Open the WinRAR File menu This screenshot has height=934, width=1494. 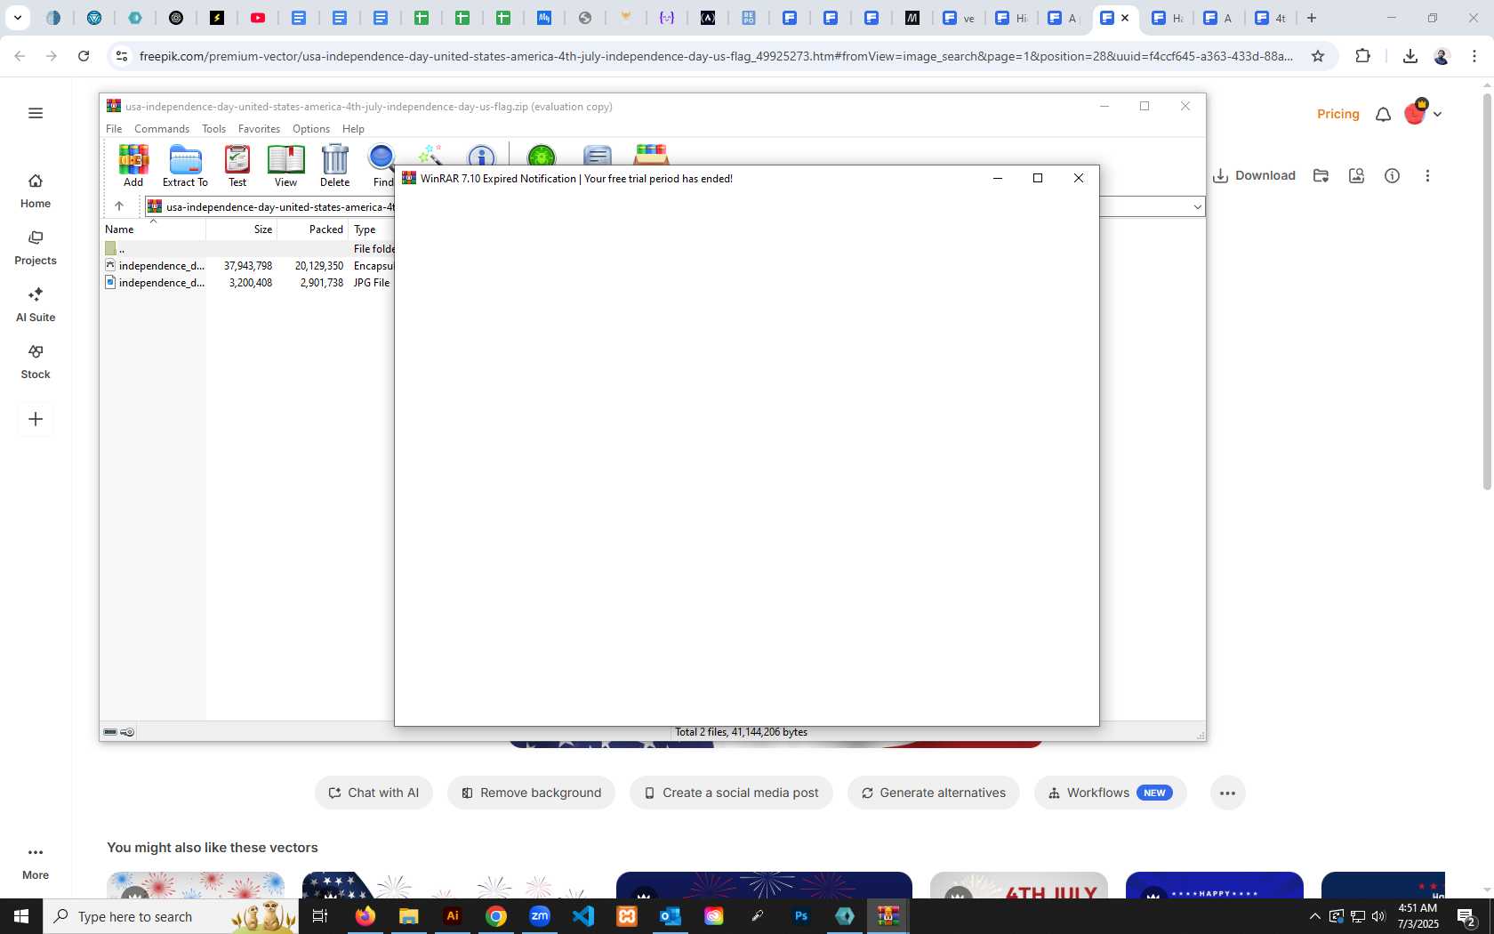tap(114, 129)
